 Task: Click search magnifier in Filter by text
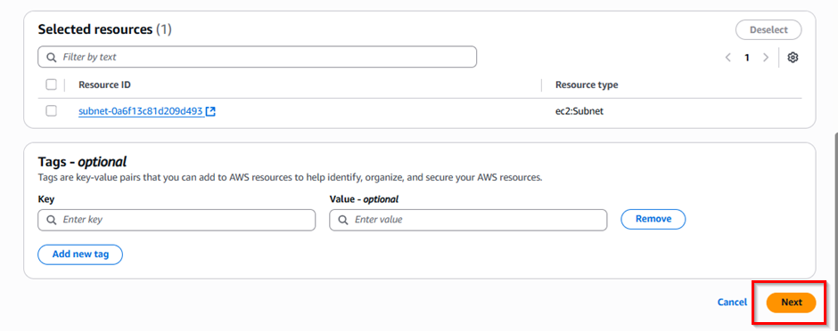(52, 57)
